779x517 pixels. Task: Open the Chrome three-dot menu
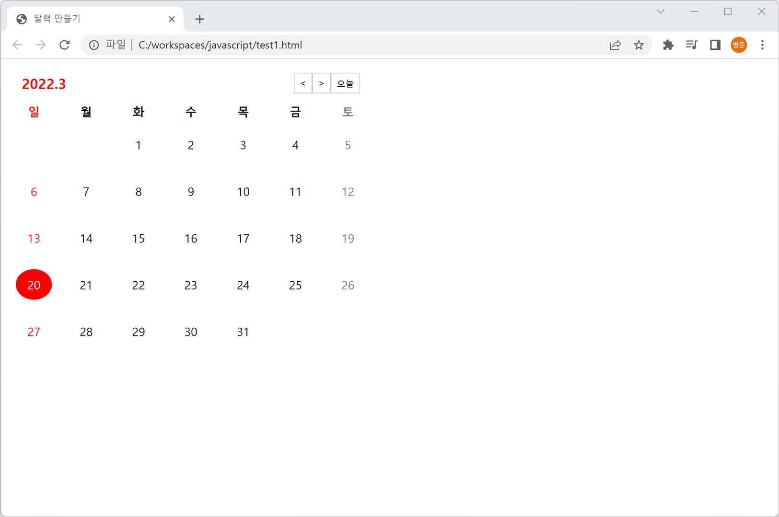tap(762, 45)
